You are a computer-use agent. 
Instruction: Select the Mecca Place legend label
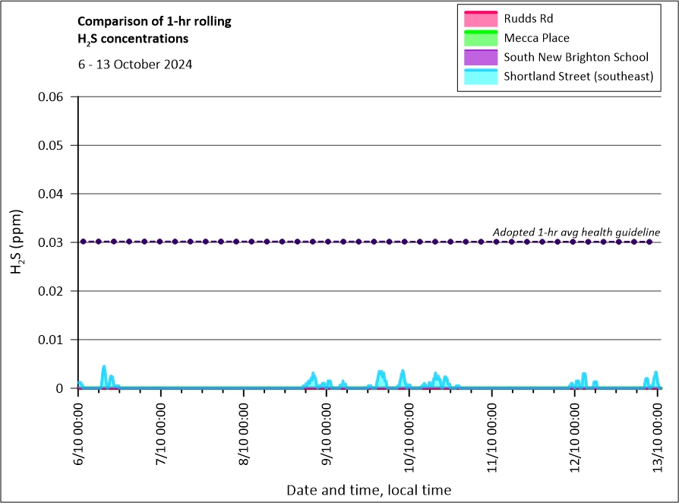click(x=536, y=38)
